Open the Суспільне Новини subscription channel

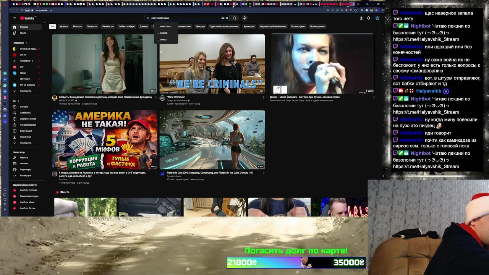coord(26,49)
